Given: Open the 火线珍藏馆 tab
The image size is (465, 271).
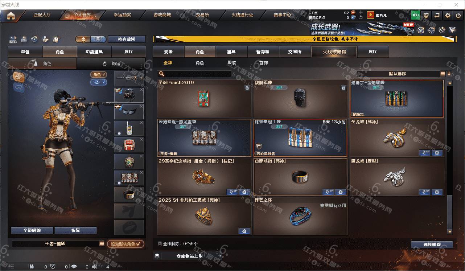Looking at the screenshot, I should pyautogui.click(x=334, y=52).
